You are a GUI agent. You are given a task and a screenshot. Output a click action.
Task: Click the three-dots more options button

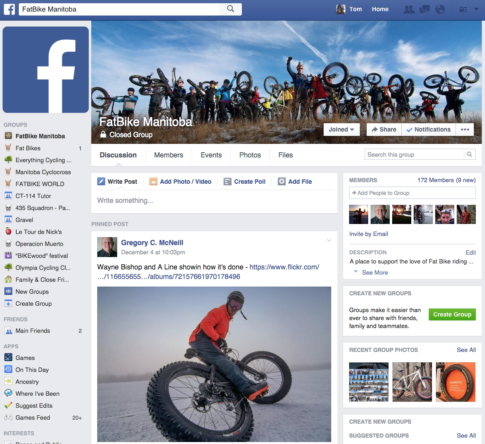coord(465,130)
